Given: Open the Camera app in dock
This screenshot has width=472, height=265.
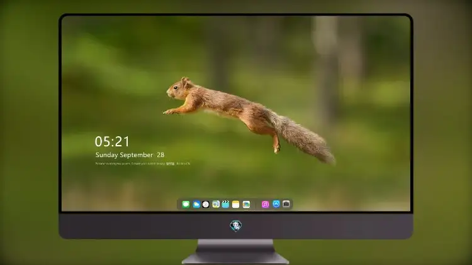Looking at the screenshot, I should 286,204.
